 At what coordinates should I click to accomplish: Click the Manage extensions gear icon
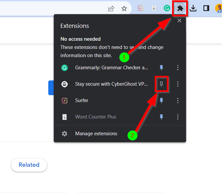pos(64,134)
